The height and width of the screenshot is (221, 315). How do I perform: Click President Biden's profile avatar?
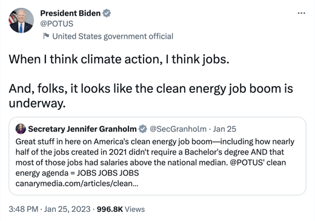(x=21, y=21)
